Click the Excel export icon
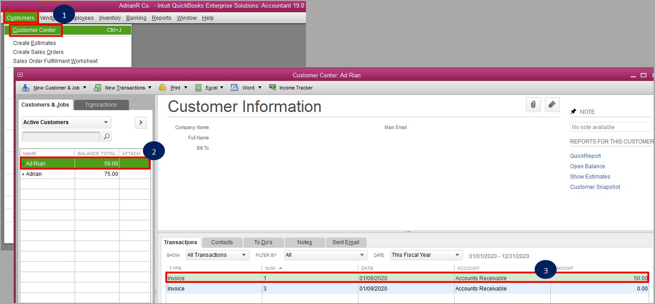 198,88
